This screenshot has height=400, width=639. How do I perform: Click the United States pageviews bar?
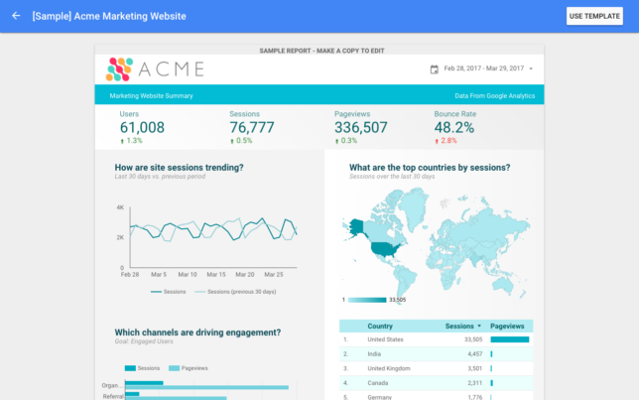510,339
